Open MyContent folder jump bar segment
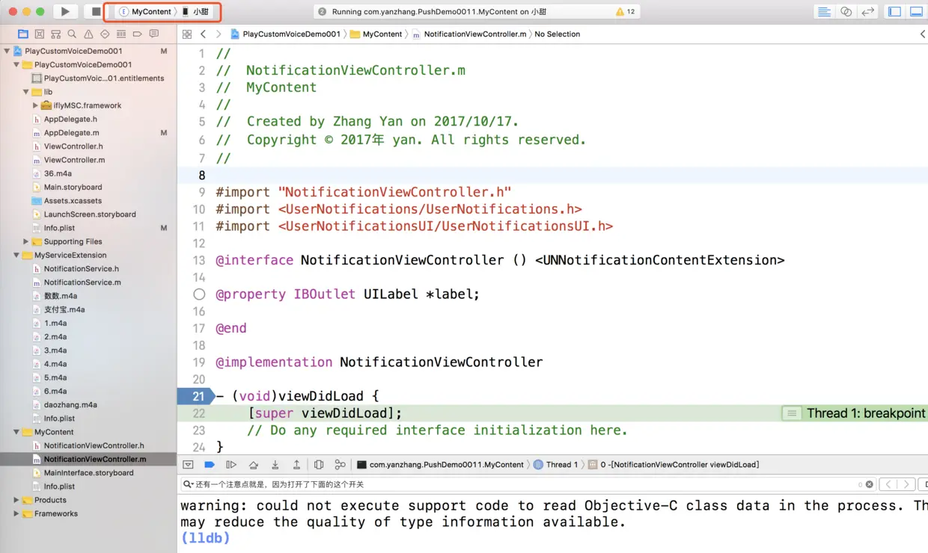This screenshot has height=553, width=928. (376, 34)
